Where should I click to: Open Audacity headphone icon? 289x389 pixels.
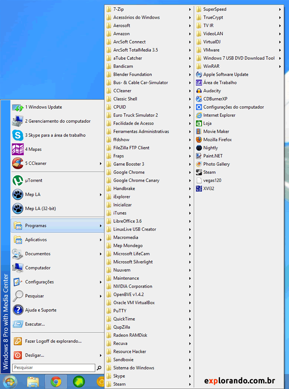click(x=199, y=91)
